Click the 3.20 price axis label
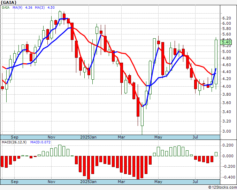Image resolution: width=237 pixels, height=190 pixels. click(x=227, y=121)
